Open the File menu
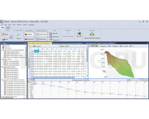The image size is (149, 119). [2, 25]
